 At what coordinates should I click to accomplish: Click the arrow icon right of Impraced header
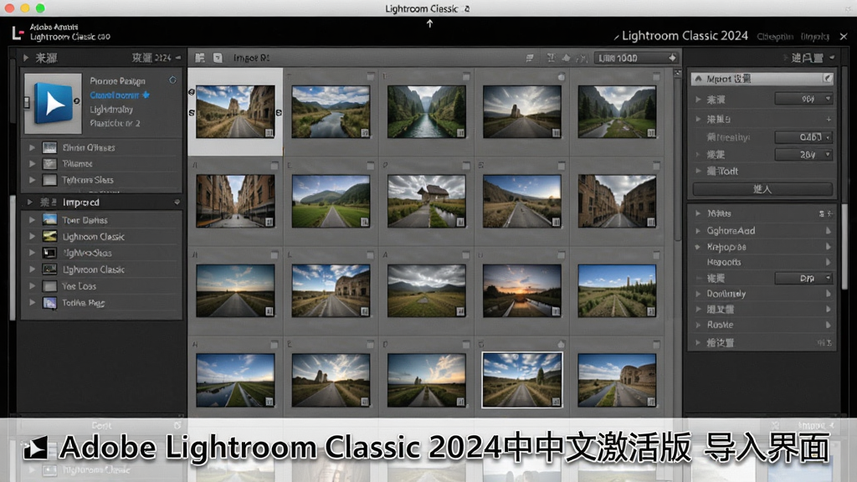[x=177, y=203]
